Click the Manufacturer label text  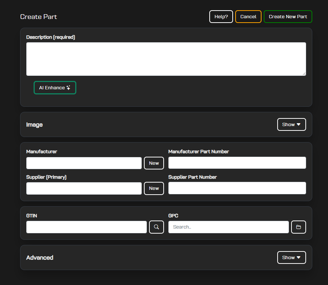42,152
